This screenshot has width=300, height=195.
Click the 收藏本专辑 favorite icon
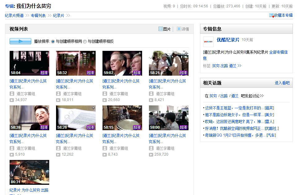(x=272, y=16)
